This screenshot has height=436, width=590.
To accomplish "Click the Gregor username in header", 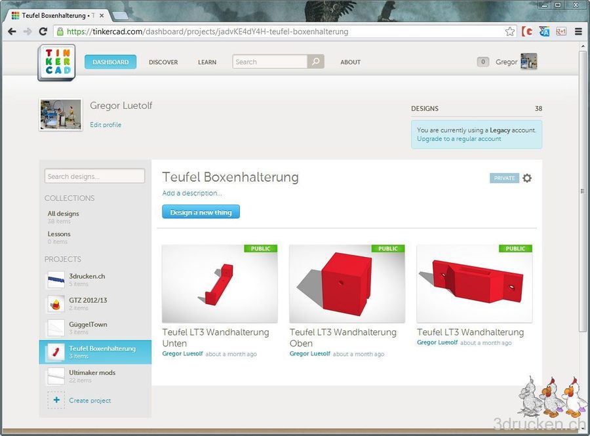I will point(506,62).
